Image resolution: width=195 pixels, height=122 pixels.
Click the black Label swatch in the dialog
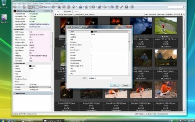(x=92, y=32)
